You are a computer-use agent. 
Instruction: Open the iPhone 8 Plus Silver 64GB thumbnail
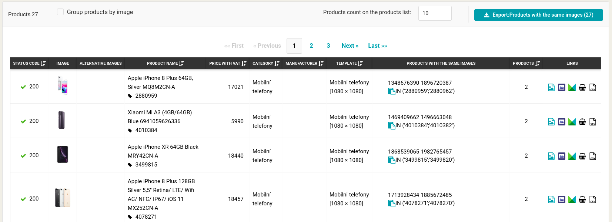point(63,85)
